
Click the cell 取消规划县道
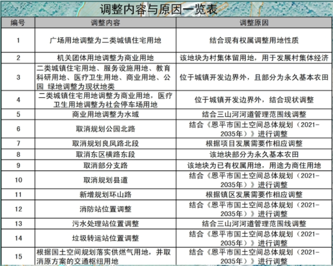point(105,180)
